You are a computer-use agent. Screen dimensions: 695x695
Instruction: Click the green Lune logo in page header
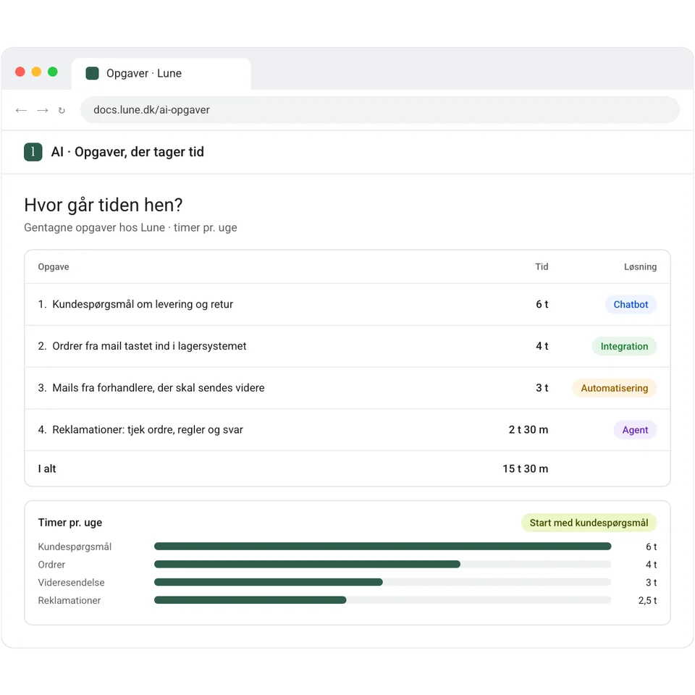[x=33, y=152]
